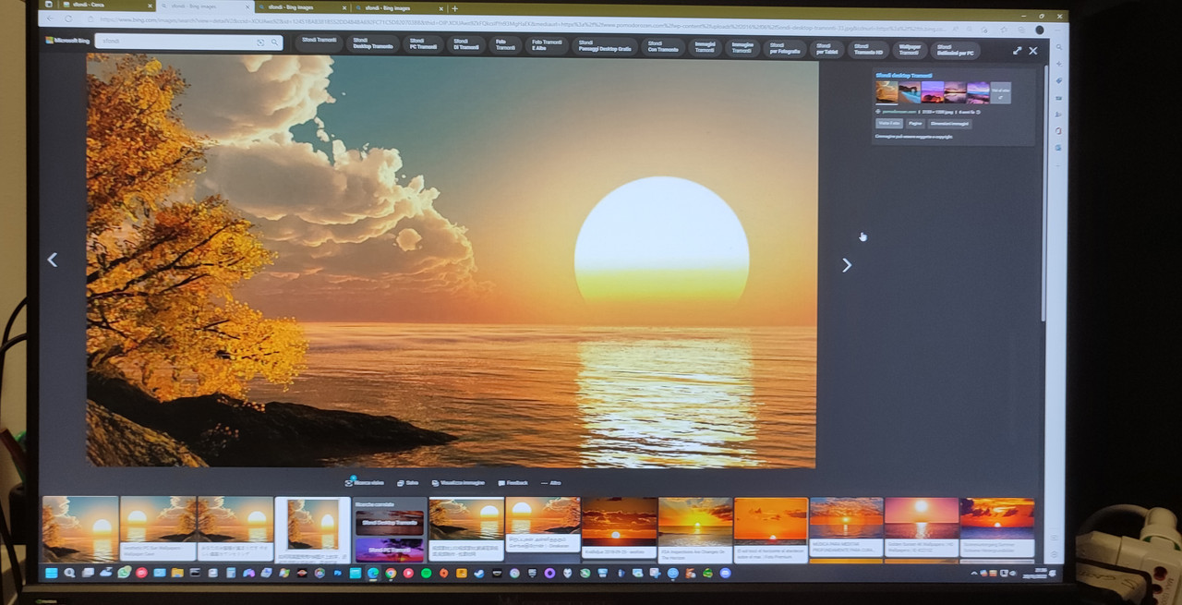Select the 'Sfondi Paesaggi Desktop Gratis' chip
Viewport: 1182px width, 605px height.
(604, 45)
